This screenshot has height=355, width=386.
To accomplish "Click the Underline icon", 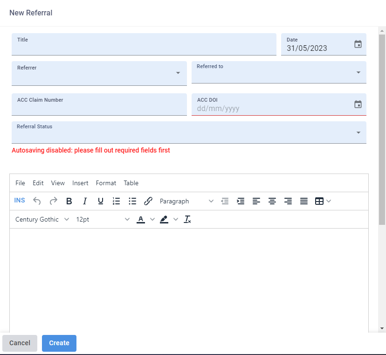I will pos(101,201).
